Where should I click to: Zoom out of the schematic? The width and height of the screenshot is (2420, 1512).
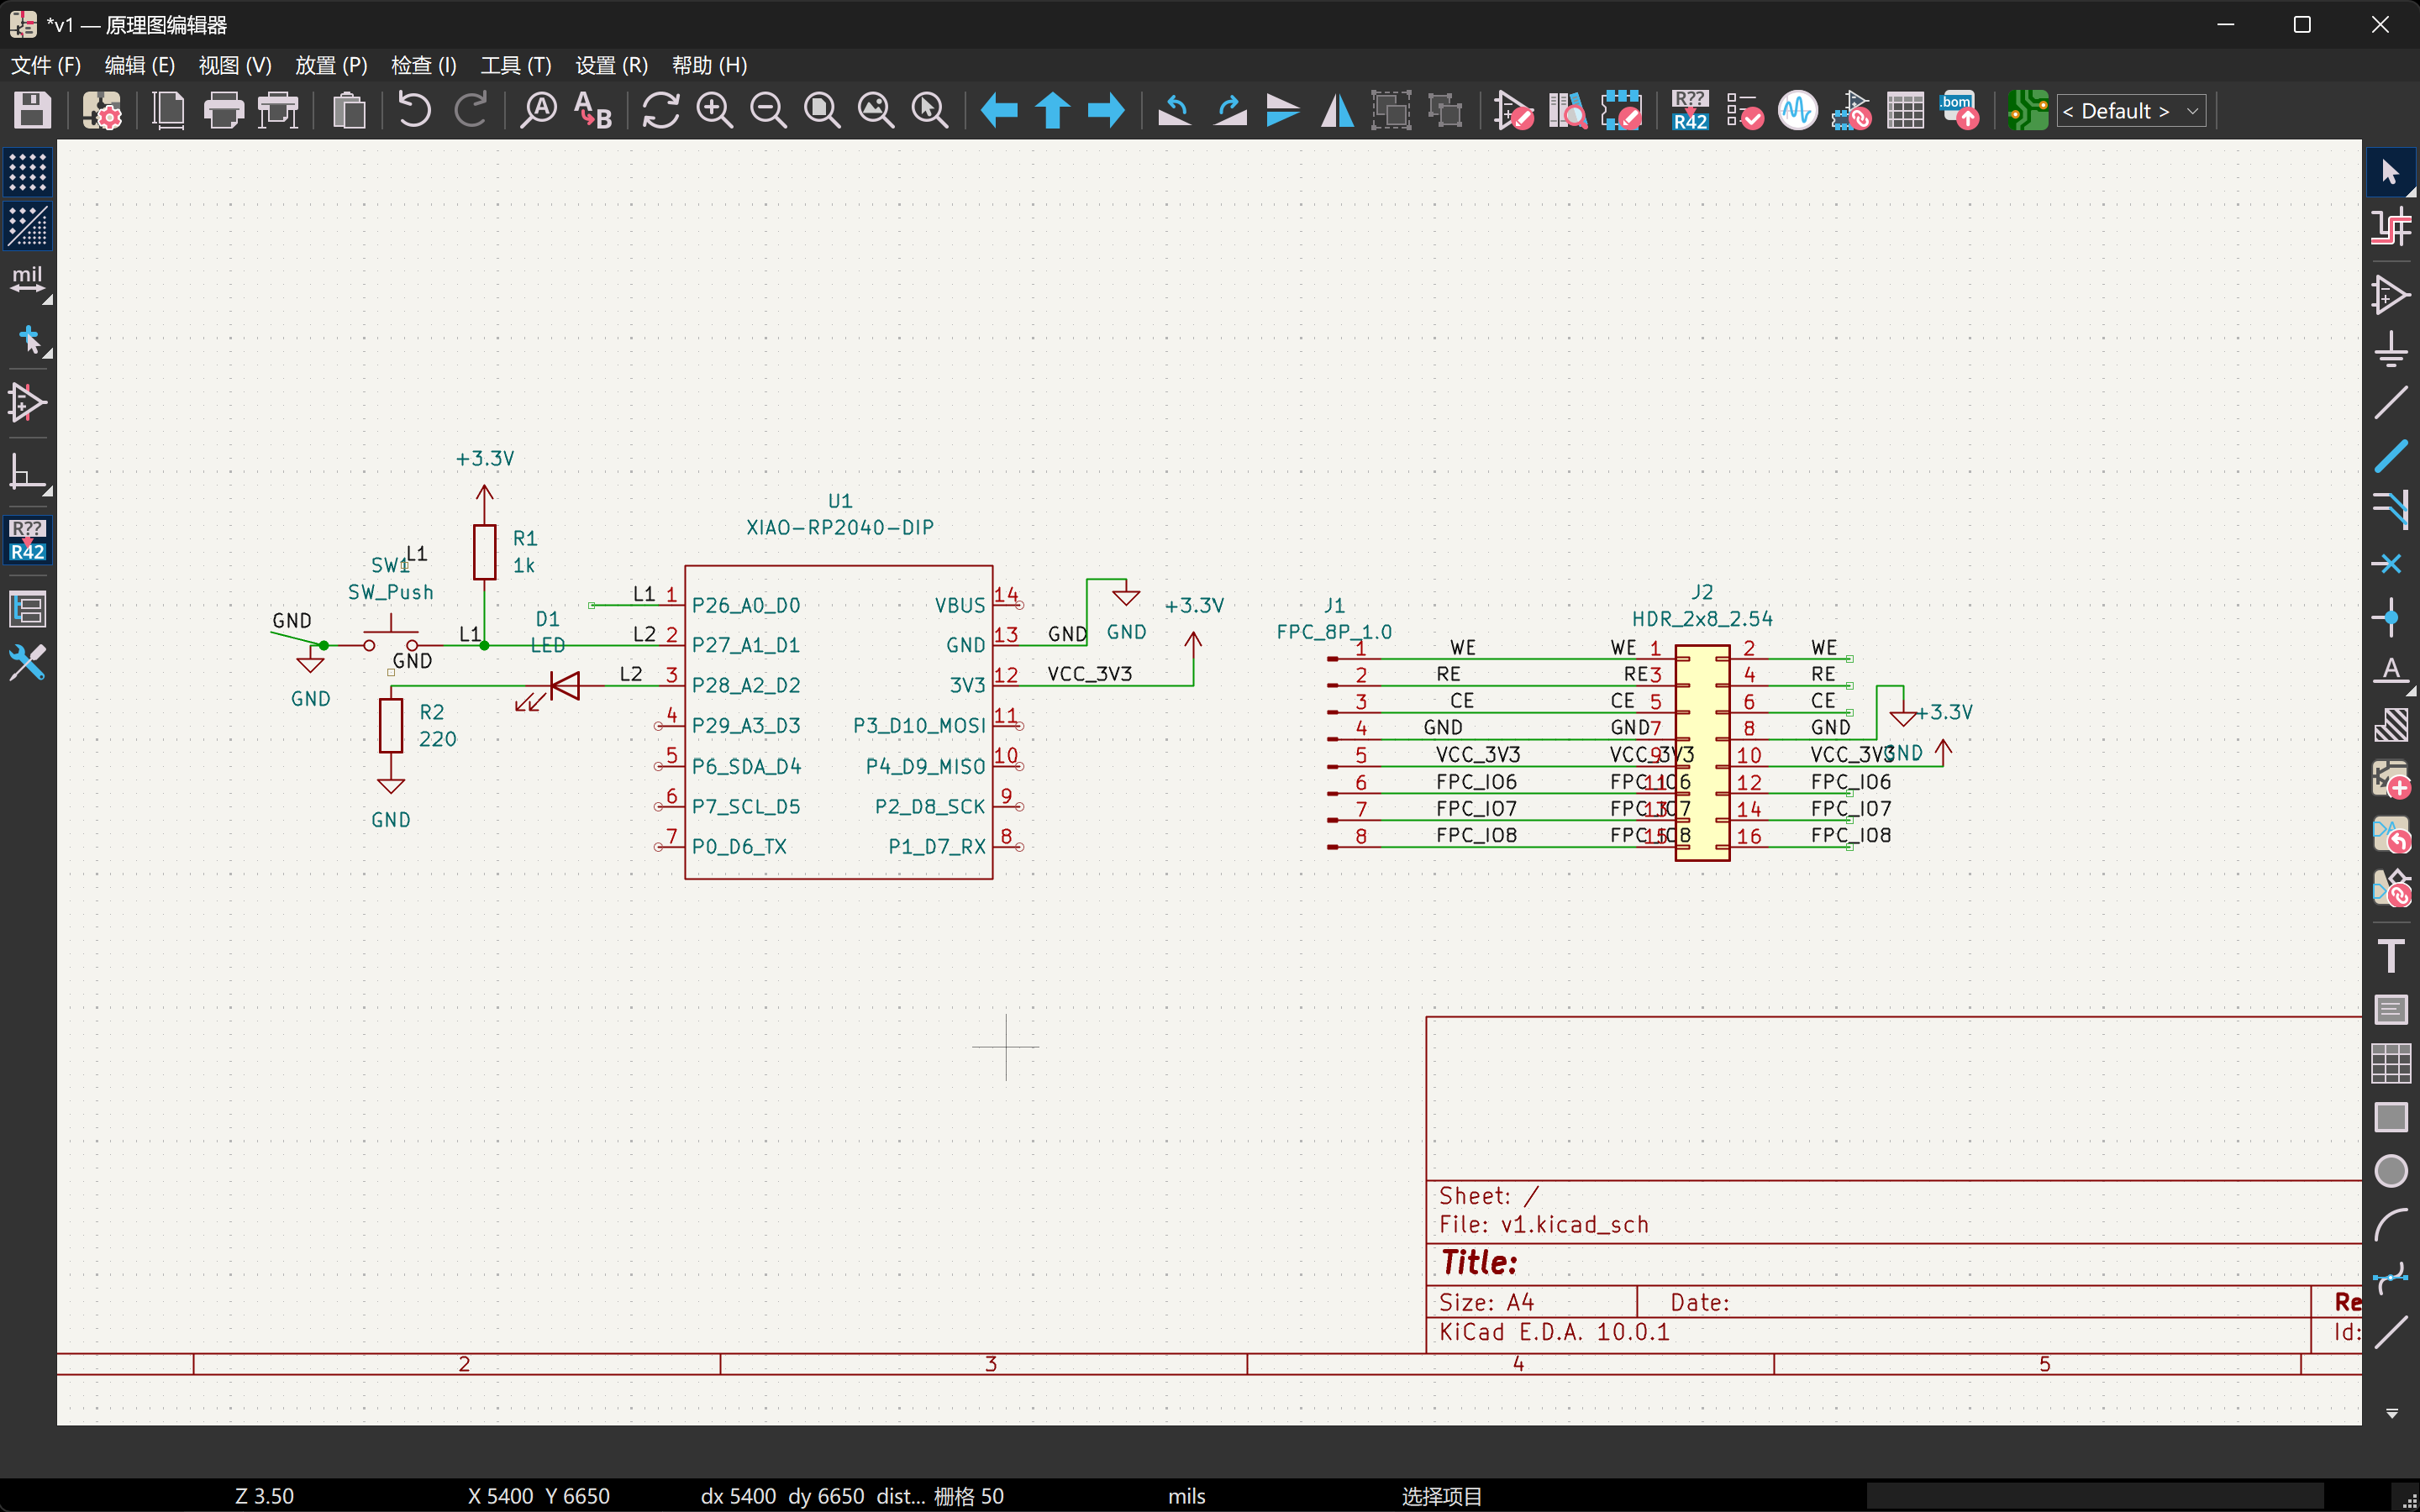click(769, 110)
